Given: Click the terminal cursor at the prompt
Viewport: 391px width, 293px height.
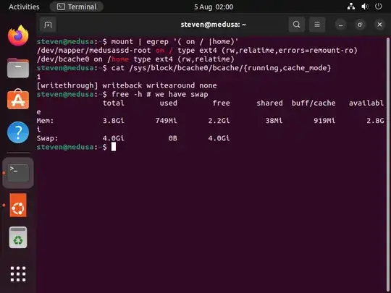Looking at the screenshot, I should point(114,147).
